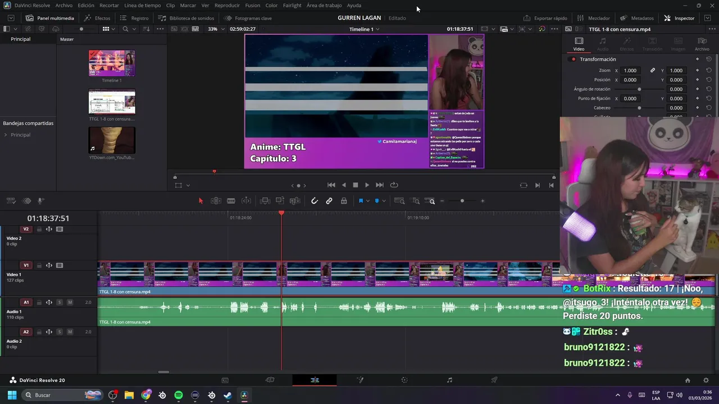Open Spotify from the Windows taskbar
Viewport: 719px width, 404px height.
coord(179,395)
